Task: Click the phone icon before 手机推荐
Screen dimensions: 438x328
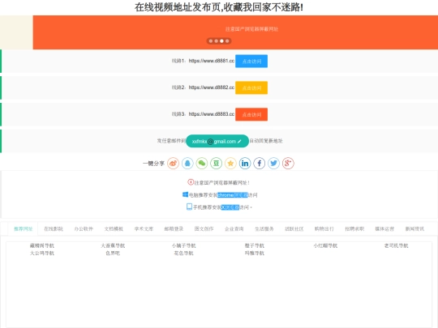Action: 189,207
